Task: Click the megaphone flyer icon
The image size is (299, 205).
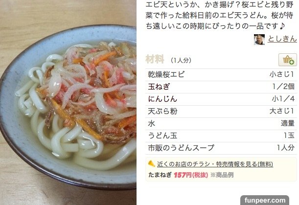Action: tap(152, 164)
